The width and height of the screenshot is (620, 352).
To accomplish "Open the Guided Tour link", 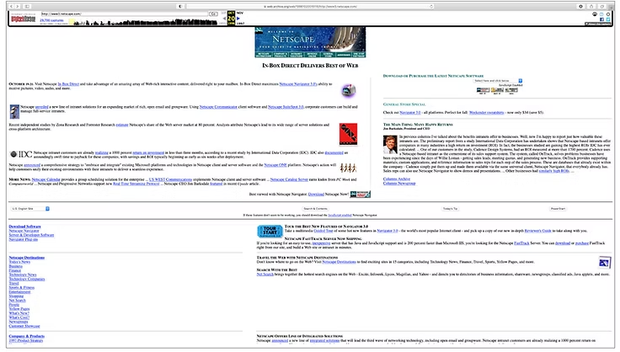I will [323, 231].
